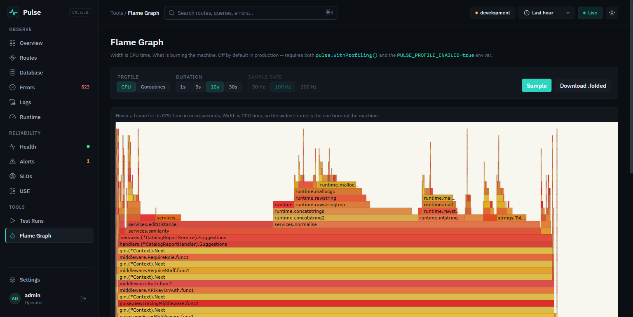Open Overview via its grid icon
Image resolution: width=633 pixels, height=317 pixels.
[12, 43]
